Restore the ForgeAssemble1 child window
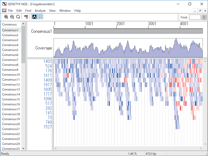Viewport: 208px width, 156px height. pyautogui.click(x=200, y=11)
